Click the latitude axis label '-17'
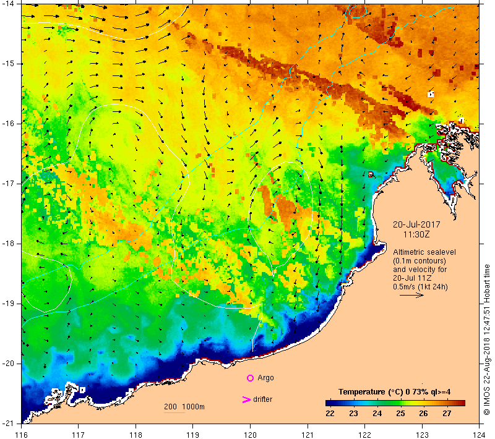Image resolution: width=495 pixels, height=439 pixels. click(8, 184)
